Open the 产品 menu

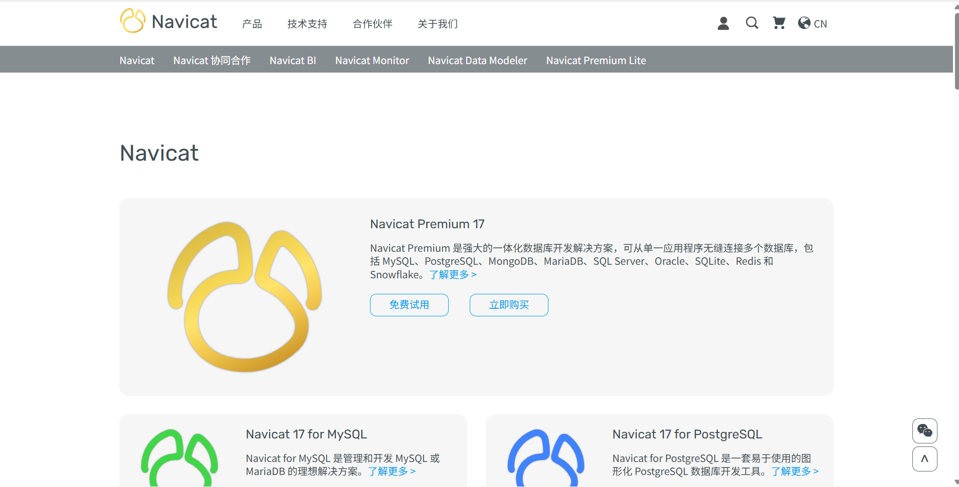[252, 24]
